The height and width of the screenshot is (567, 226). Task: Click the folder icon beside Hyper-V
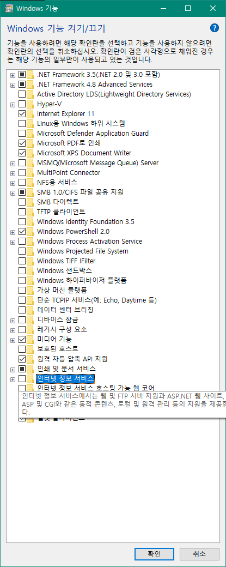tap(30, 104)
